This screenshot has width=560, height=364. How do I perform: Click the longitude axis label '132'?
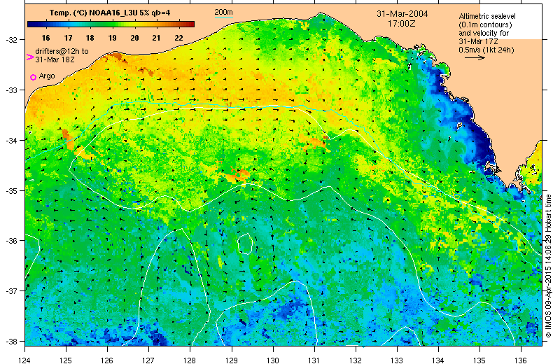356,360
